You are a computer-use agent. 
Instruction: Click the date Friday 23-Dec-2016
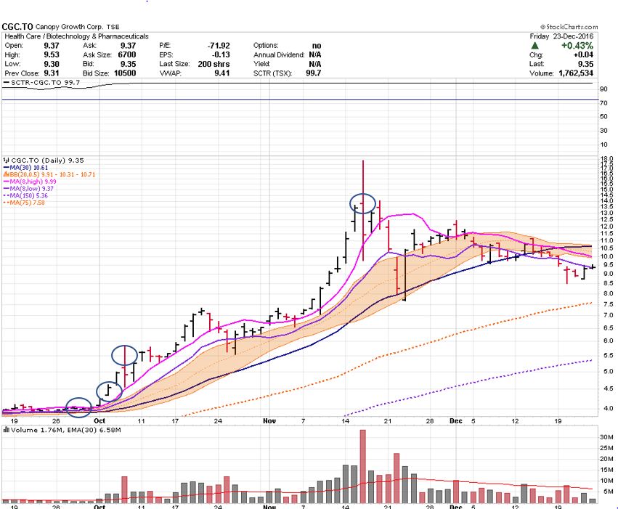pyautogui.click(x=561, y=36)
